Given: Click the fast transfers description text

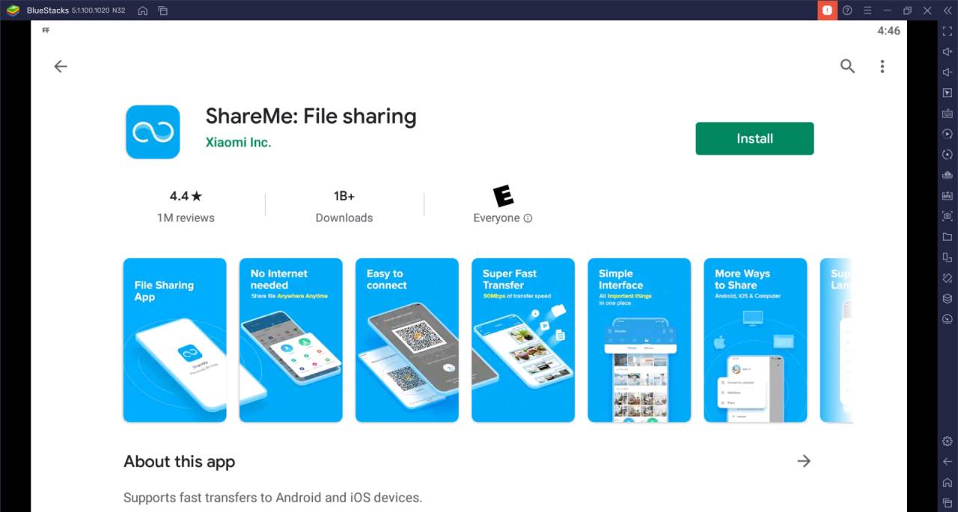Looking at the screenshot, I should pyautogui.click(x=273, y=498).
